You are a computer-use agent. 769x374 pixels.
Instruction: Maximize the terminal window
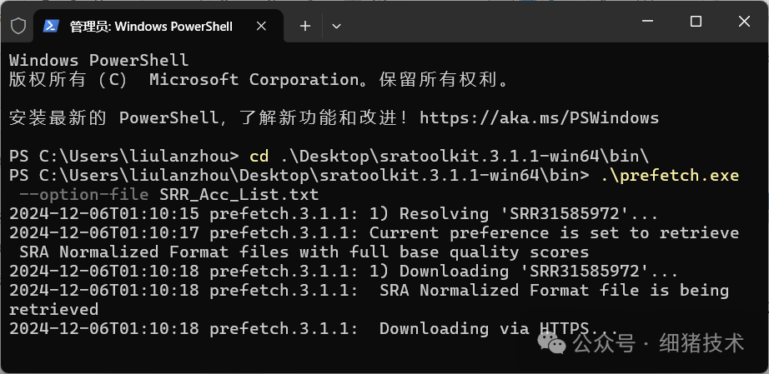click(696, 22)
